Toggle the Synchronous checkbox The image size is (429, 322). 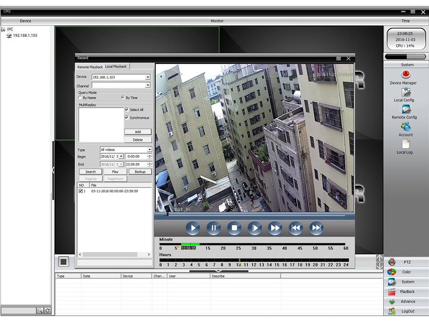(x=127, y=118)
